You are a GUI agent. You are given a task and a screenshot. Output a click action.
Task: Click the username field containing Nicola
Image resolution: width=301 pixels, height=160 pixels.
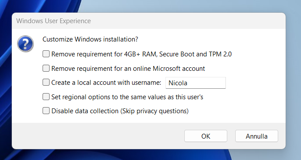click(x=196, y=83)
